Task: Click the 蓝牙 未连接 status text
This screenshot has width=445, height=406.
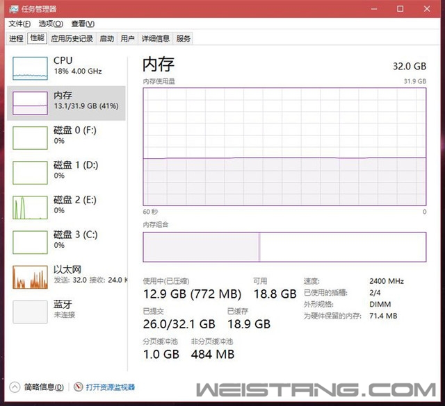Action: pos(65,315)
